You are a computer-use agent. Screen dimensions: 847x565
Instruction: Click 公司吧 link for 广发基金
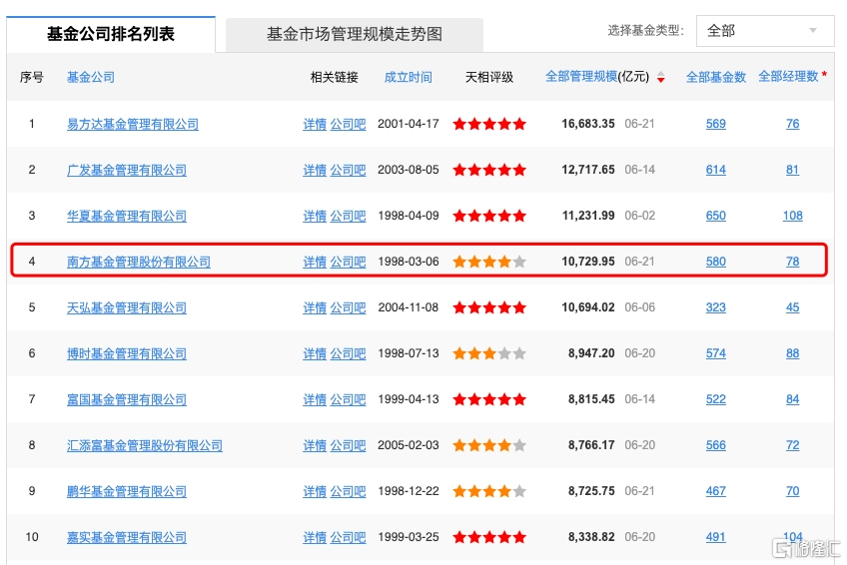348,170
